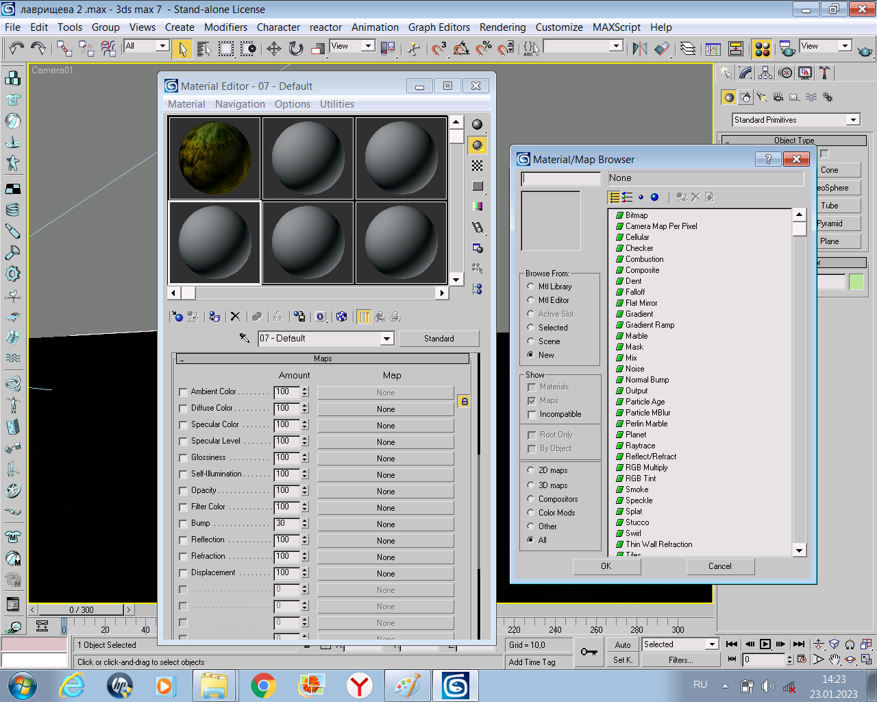Click Reset Map/Mtl to Default X icon
877x702 pixels.
click(x=235, y=317)
